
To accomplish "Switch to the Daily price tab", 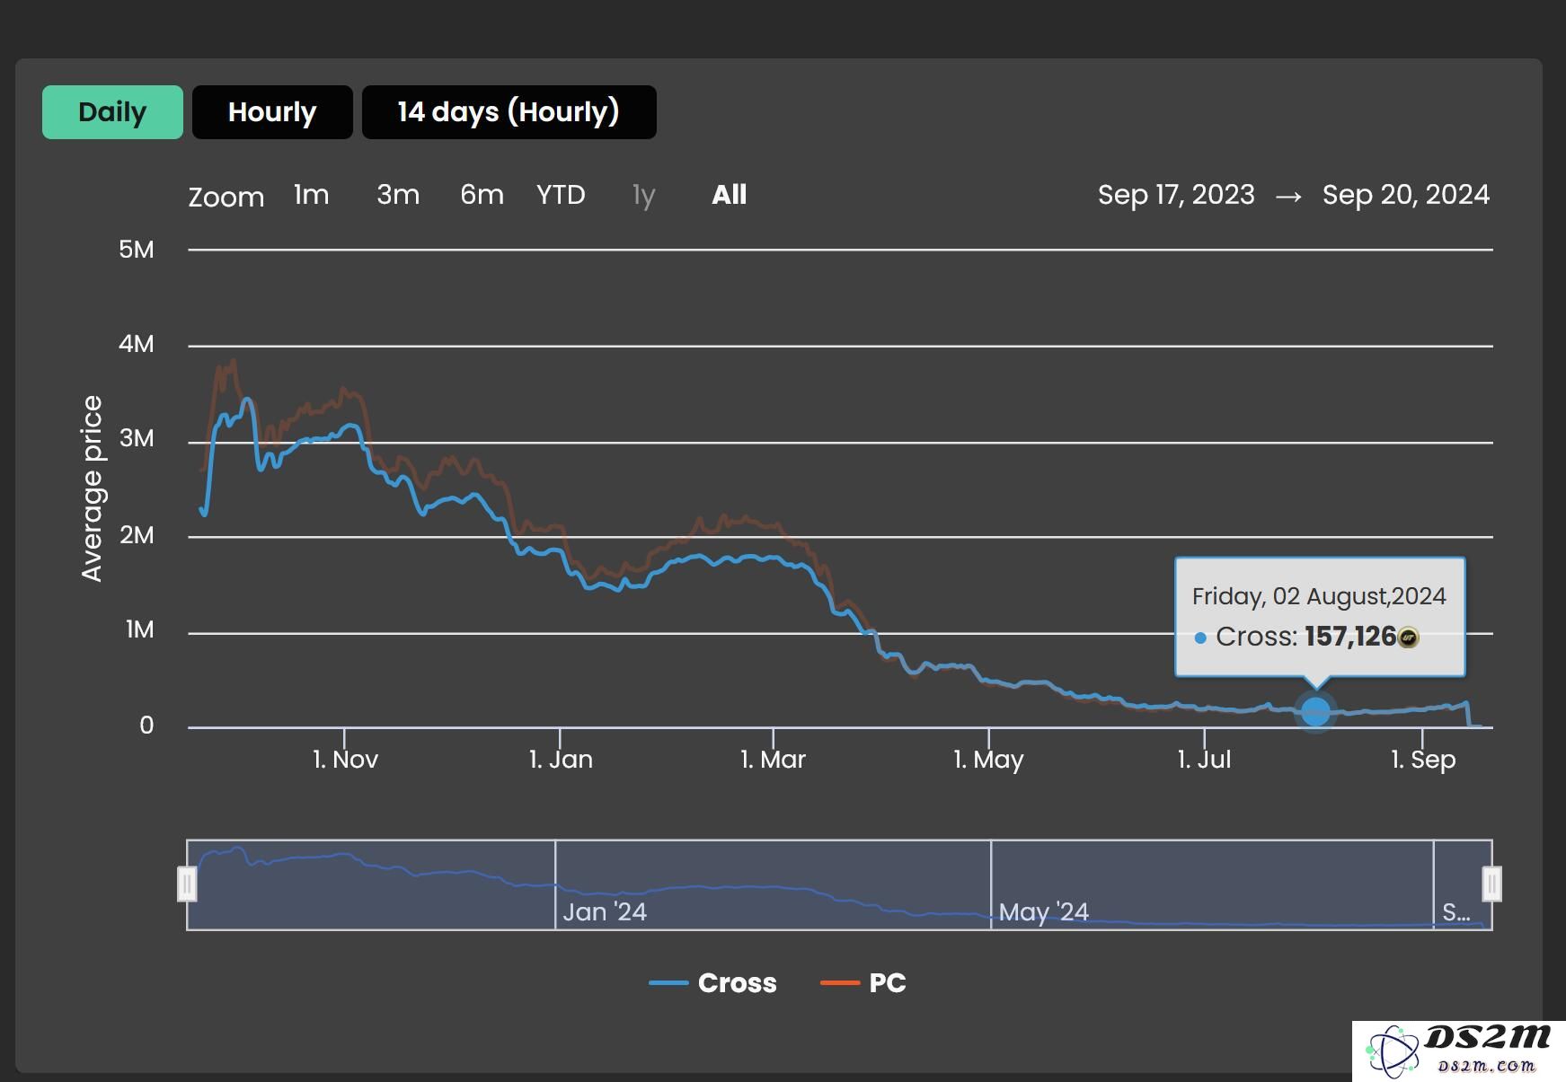I will [112, 112].
